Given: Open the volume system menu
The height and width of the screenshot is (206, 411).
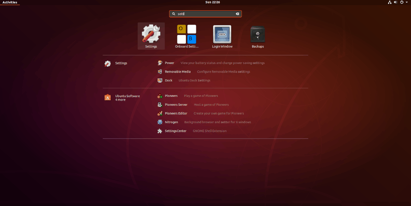Looking at the screenshot, I should tap(396, 2).
